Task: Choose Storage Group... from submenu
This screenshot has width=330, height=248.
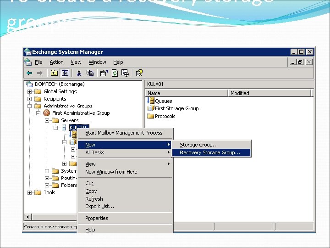Action: point(211,145)
